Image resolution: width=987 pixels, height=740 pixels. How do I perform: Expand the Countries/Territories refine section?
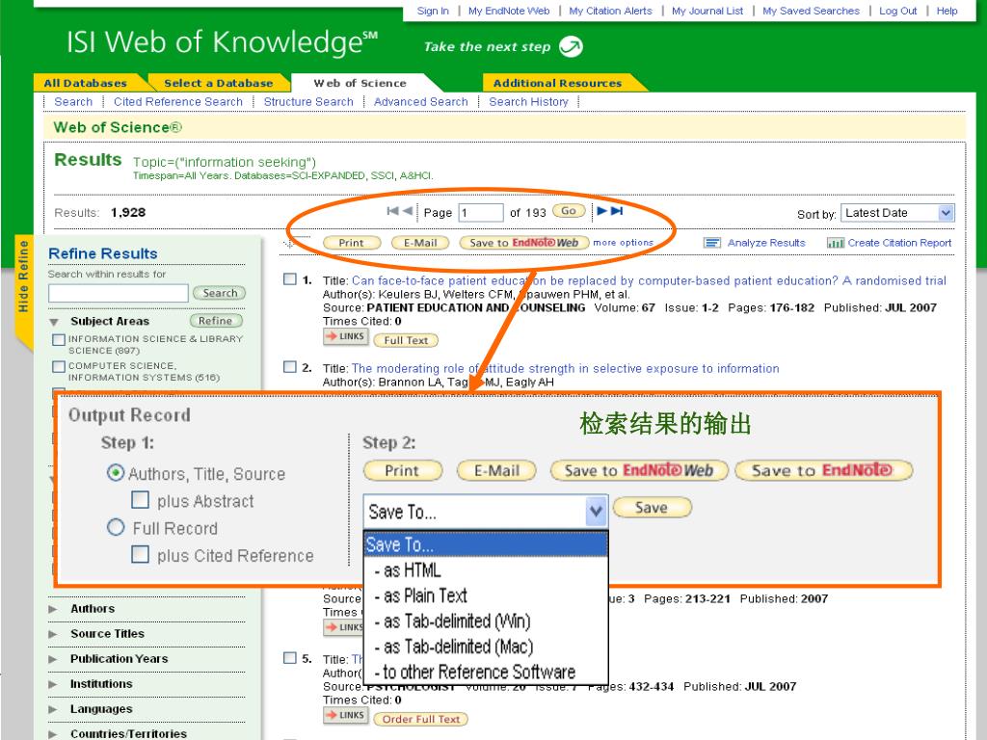(53, 734)
